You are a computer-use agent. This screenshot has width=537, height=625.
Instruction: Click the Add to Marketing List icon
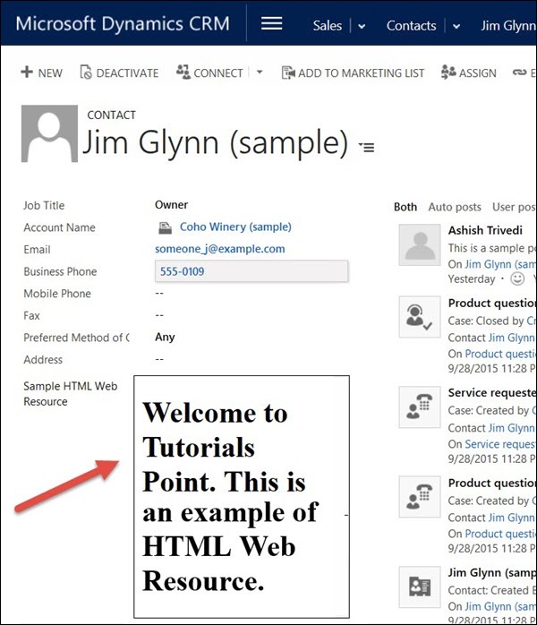click(x=288, y=73)
